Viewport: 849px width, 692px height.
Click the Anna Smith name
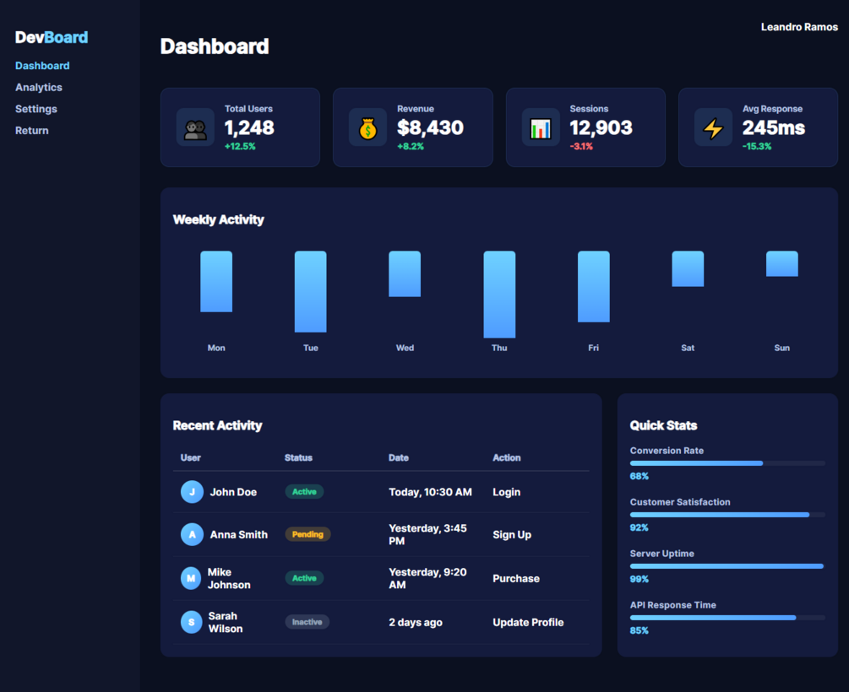[x=239, y=534]
